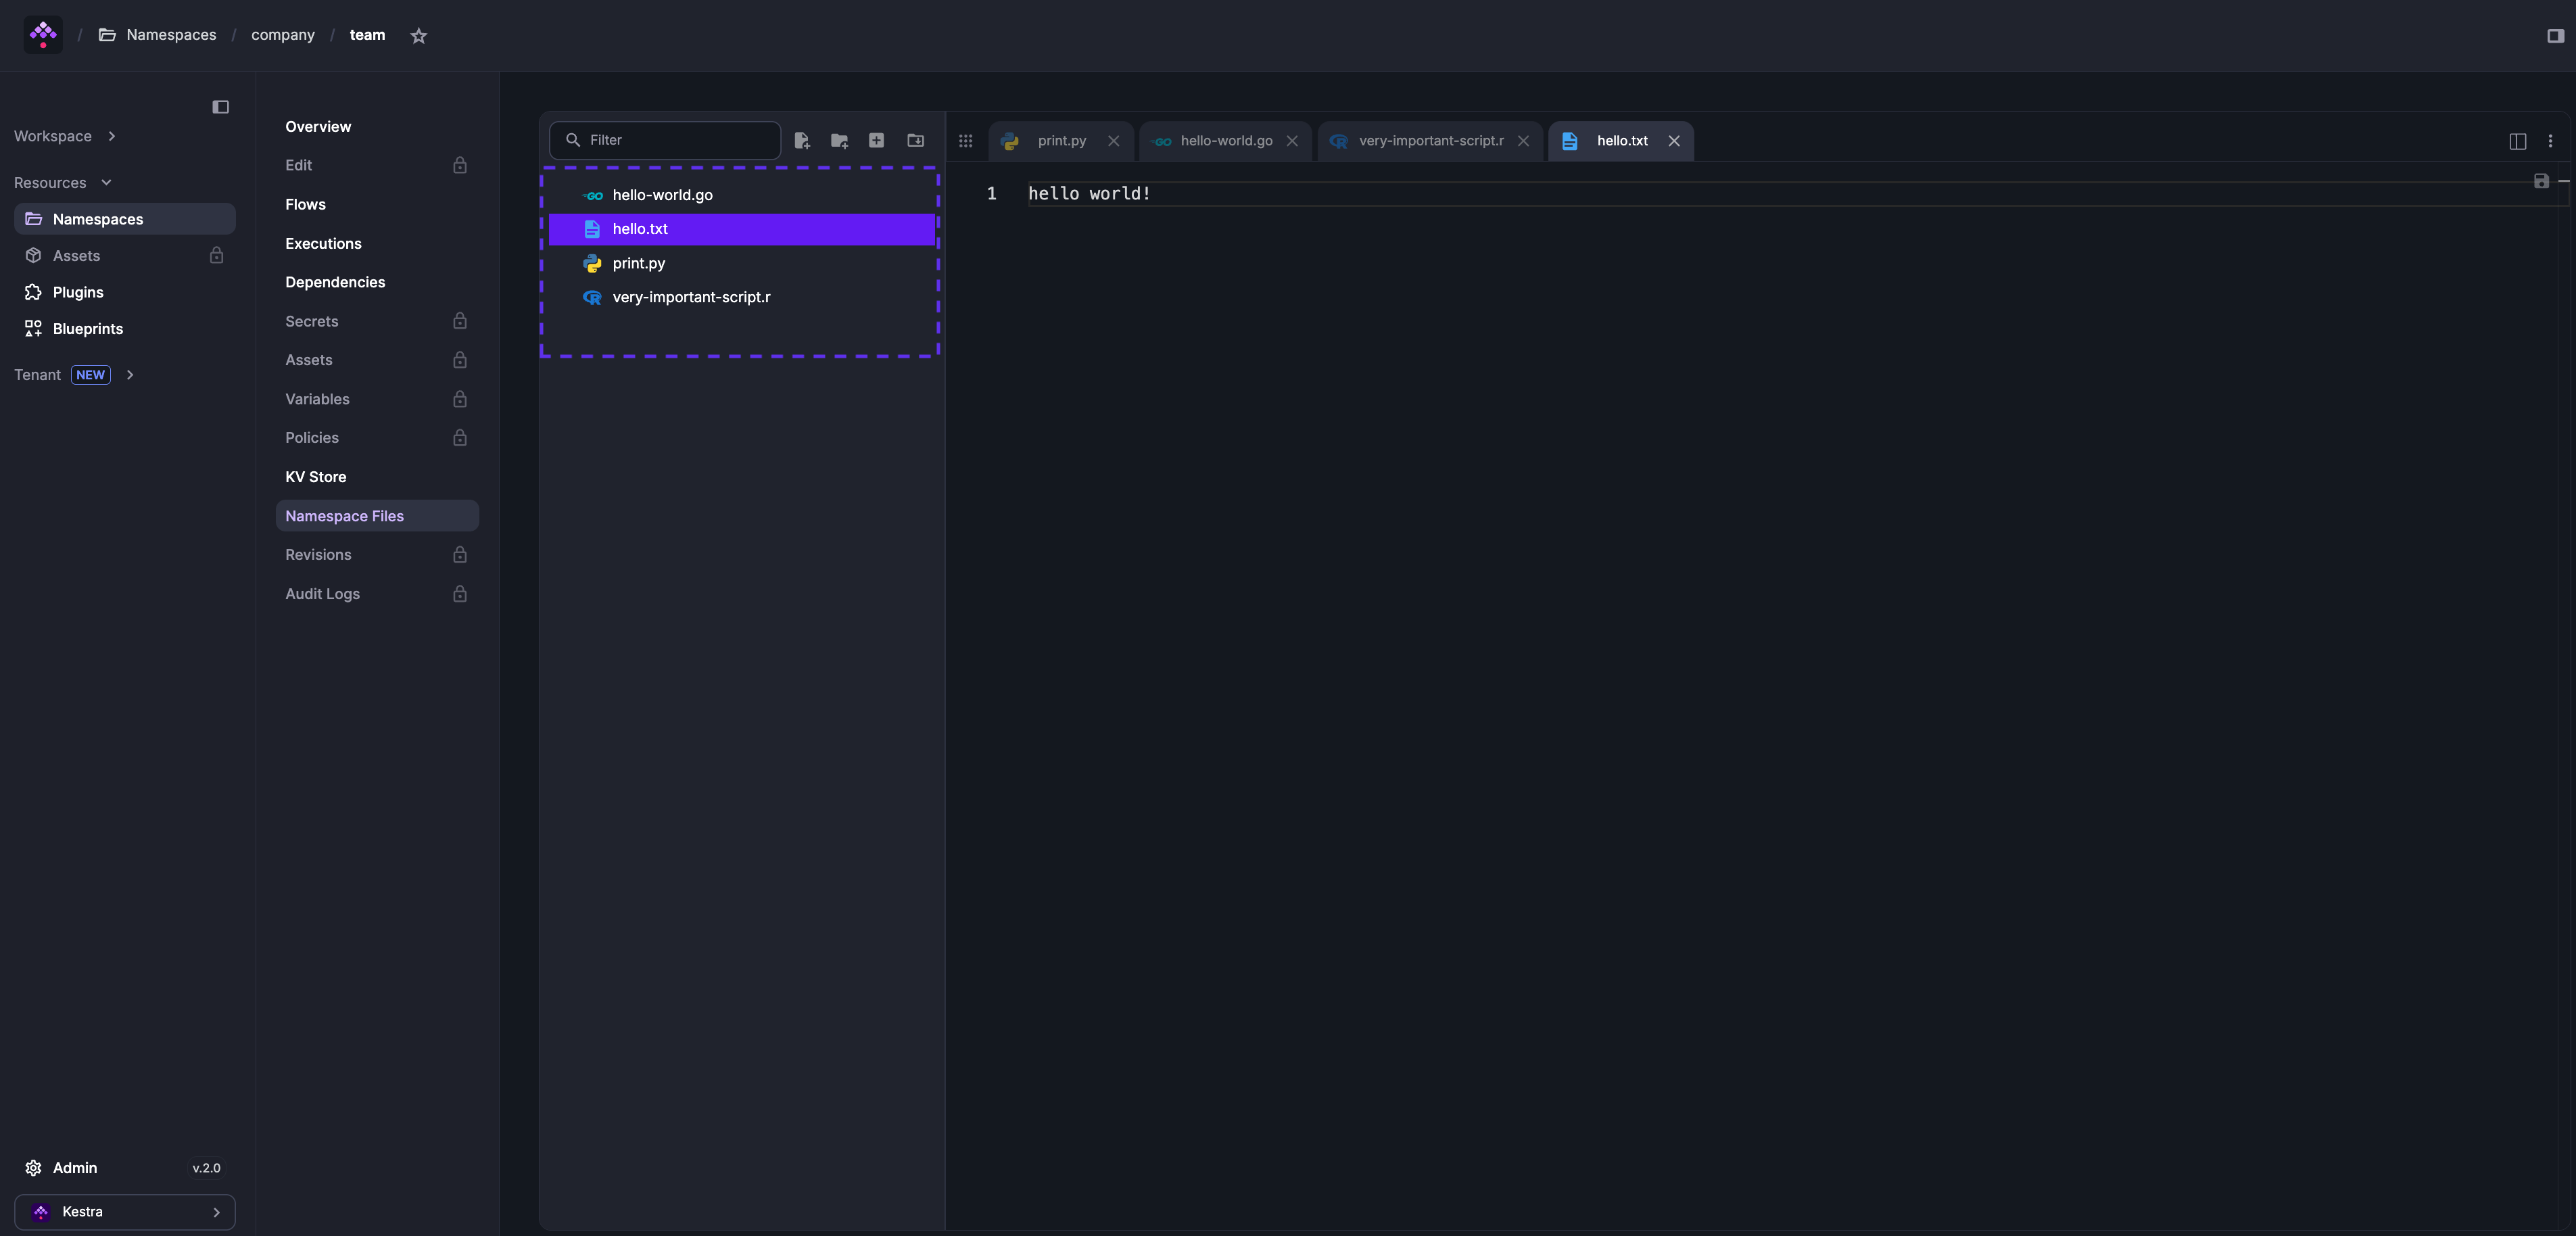Open the locked Secrets tab
The height and width of the screenshot is (1236, 2576).
(377, 321)
